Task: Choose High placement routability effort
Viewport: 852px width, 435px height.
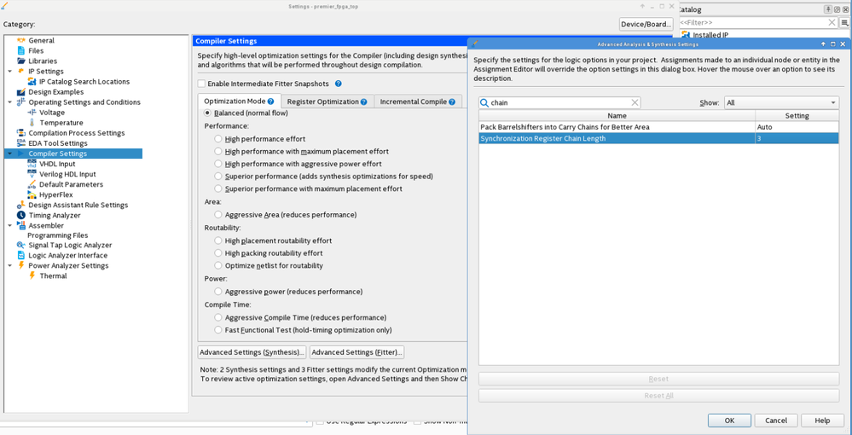Action: pos(217,241)
